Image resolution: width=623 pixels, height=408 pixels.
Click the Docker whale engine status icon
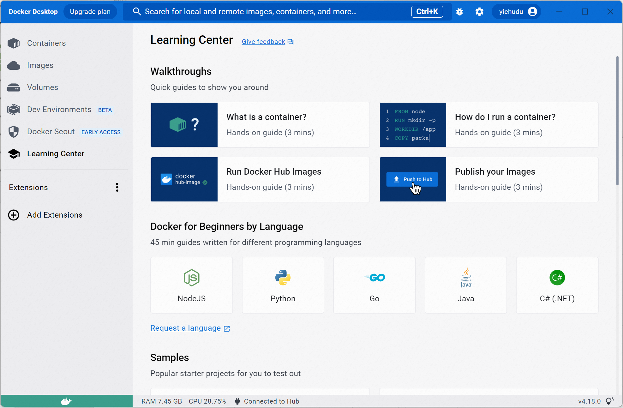[66, 401]
